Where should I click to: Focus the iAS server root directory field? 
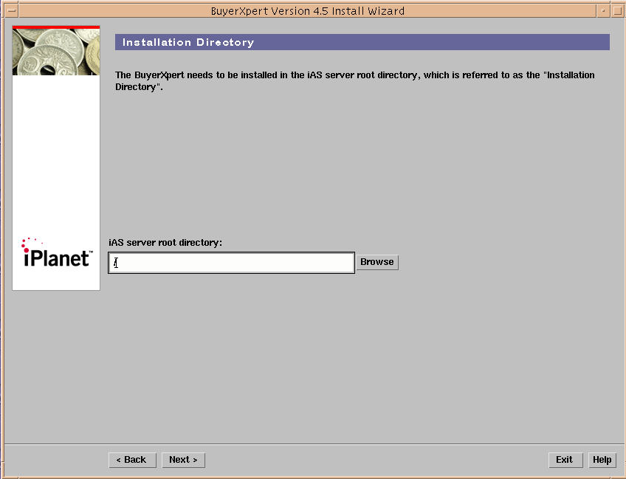(x=231, y=263)
